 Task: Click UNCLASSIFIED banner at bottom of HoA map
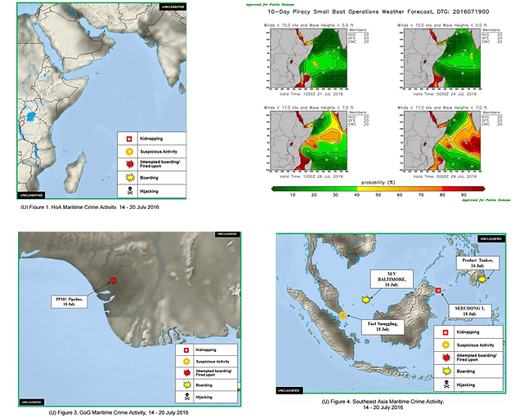tap(31, 195)
